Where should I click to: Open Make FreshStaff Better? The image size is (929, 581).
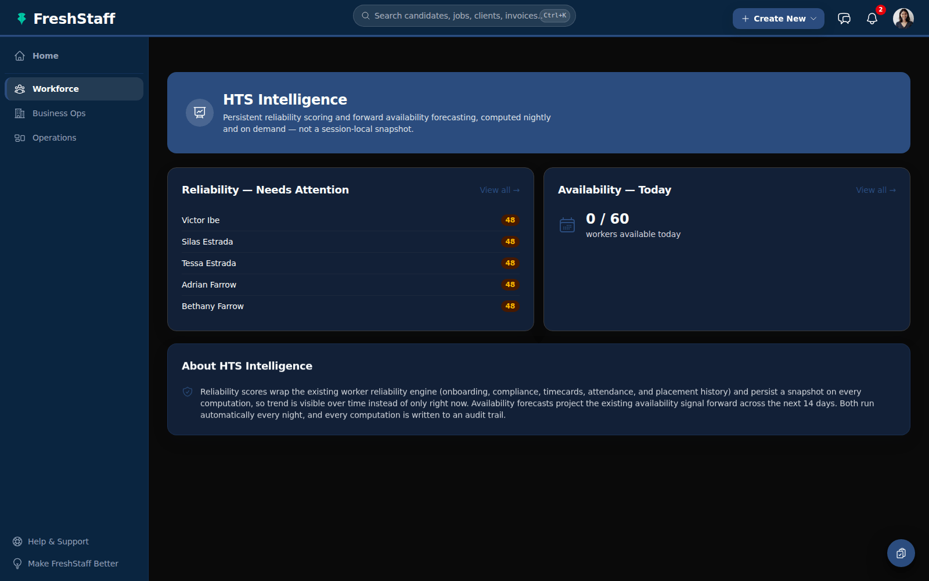tap(73, 564)
